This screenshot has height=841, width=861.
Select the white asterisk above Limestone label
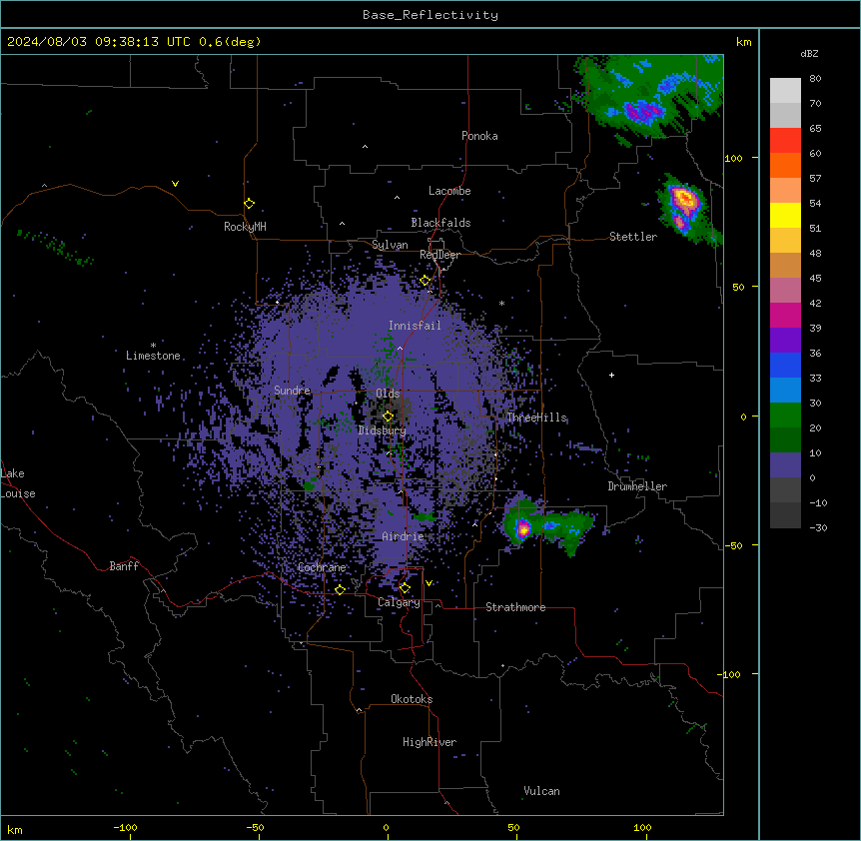153,346
